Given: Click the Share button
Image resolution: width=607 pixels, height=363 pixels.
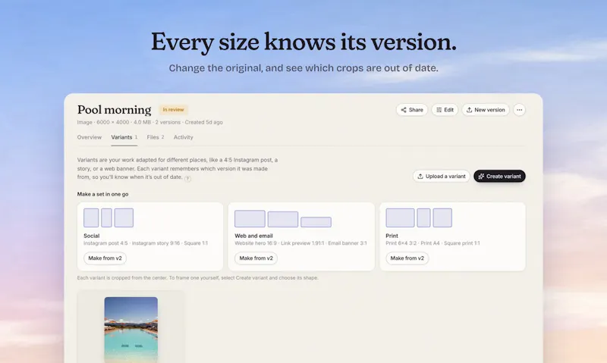Looking at the screenshot, I should pyautogui.click(x=411, y=110).
